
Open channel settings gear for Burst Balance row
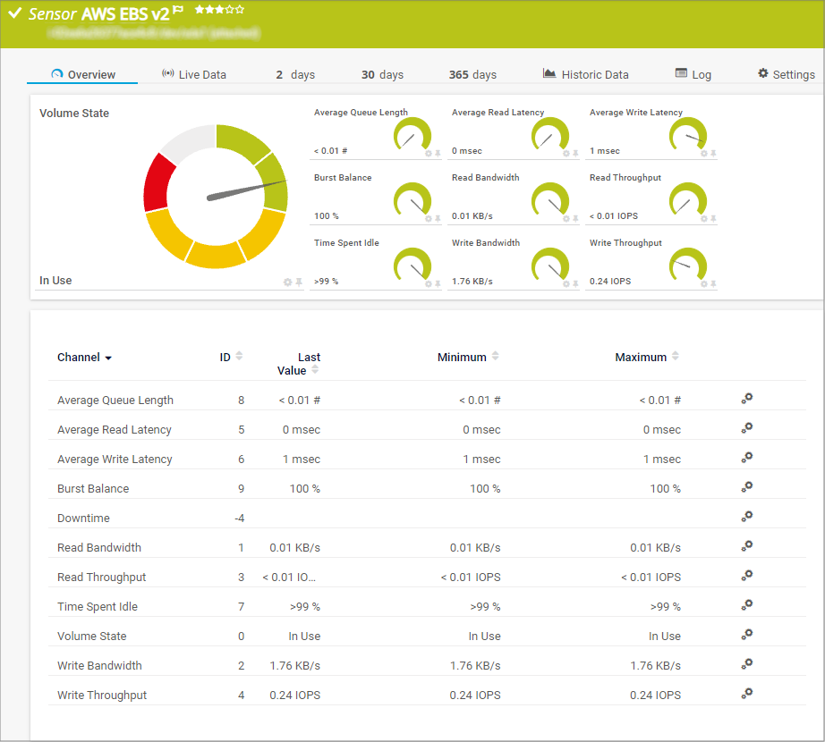tap(747, 487)
